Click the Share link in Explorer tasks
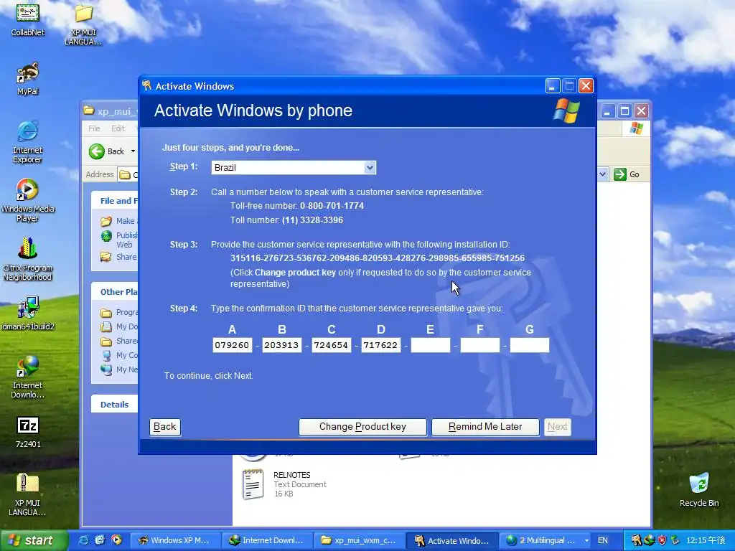Screen dimensions: 735x551 [126, 257]
